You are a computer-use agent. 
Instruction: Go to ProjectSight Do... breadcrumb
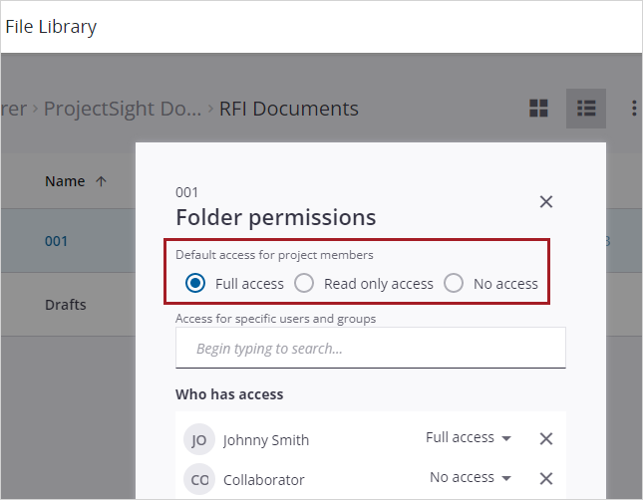[x=123, y=109]
